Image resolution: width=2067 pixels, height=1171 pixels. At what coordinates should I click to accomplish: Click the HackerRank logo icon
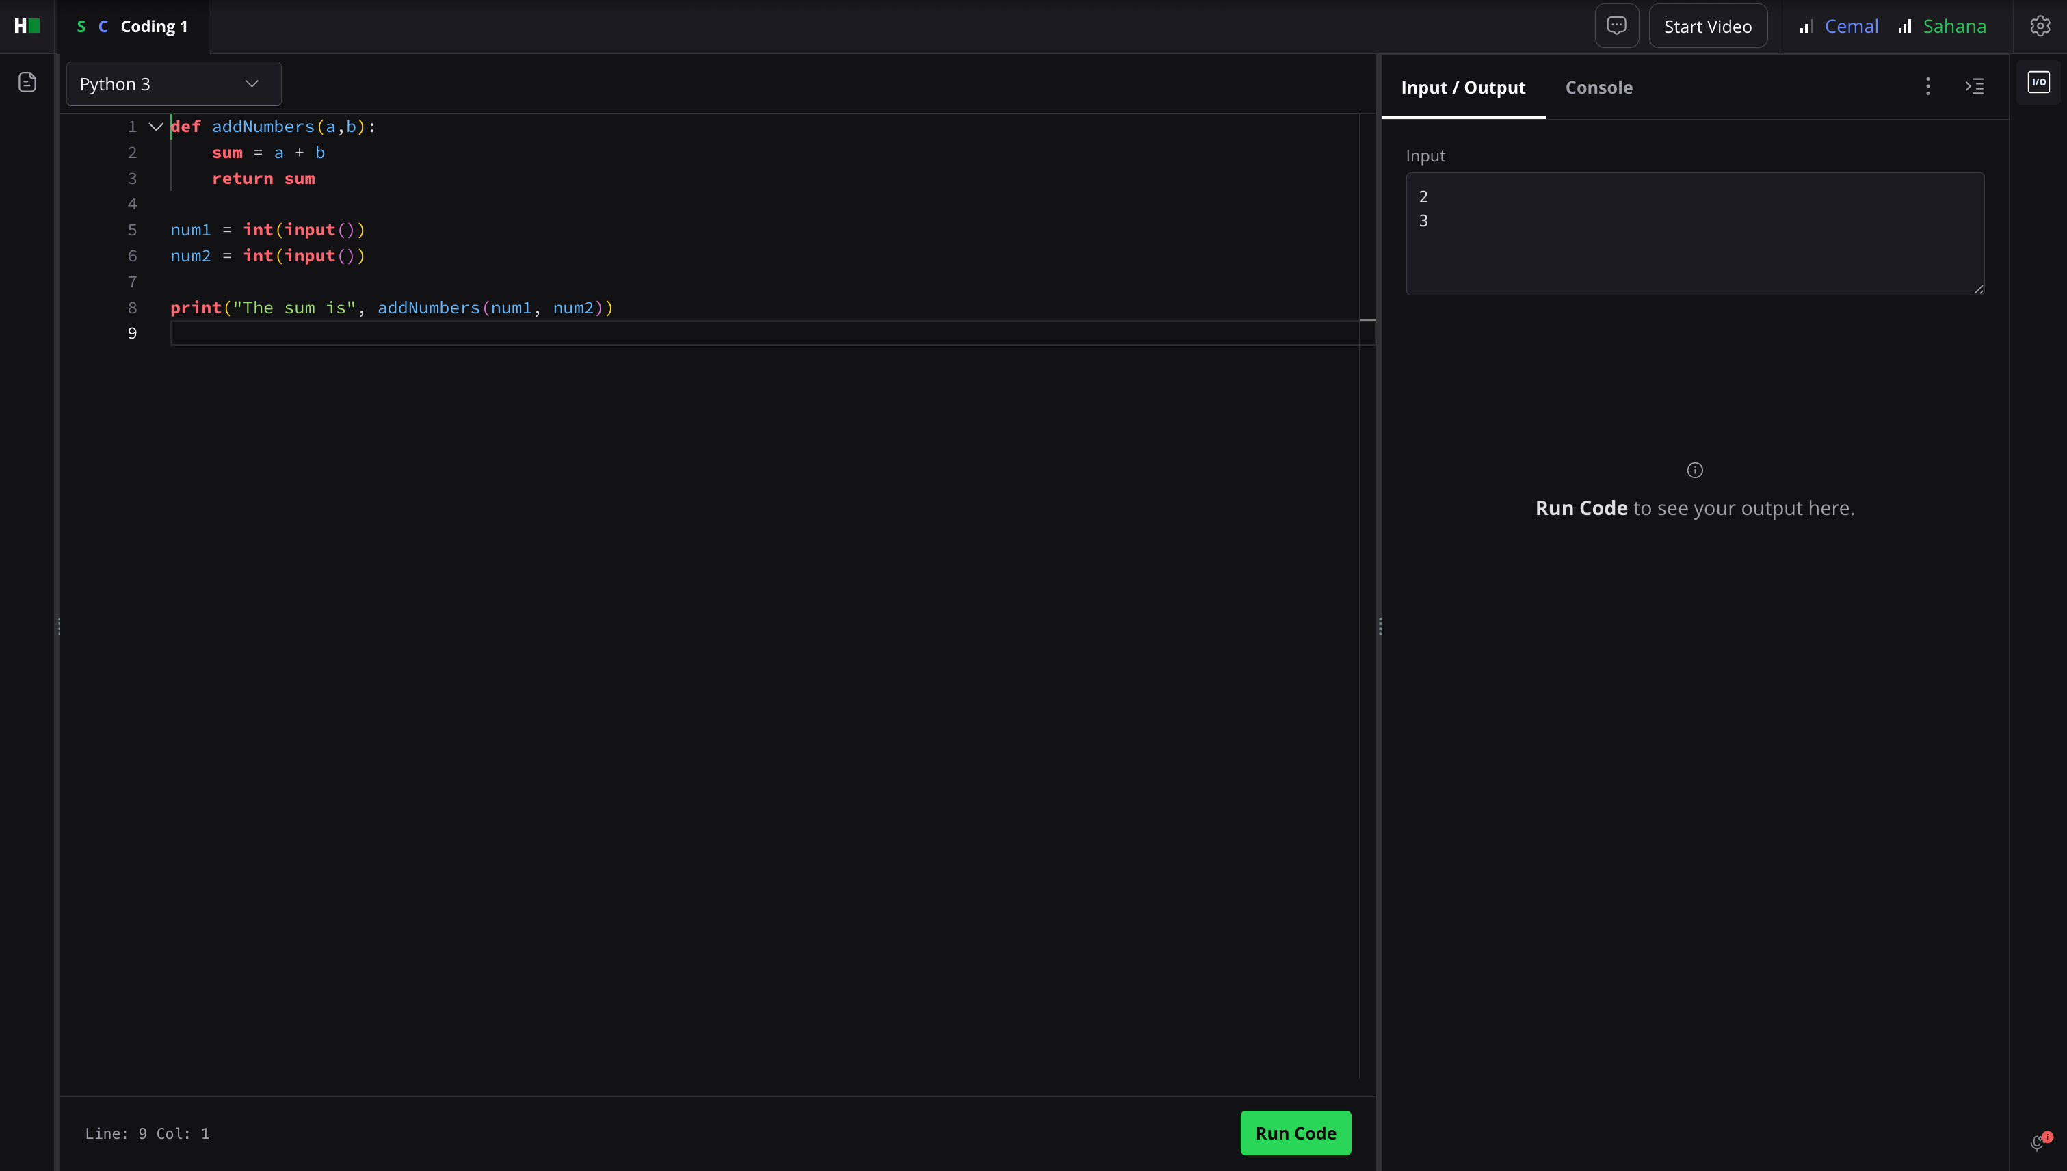[x=27, y=26]
